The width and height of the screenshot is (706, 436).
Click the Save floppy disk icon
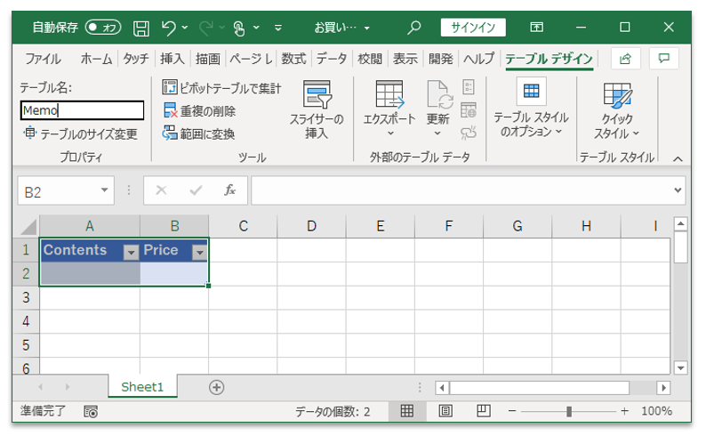click(x=140, y=28)
